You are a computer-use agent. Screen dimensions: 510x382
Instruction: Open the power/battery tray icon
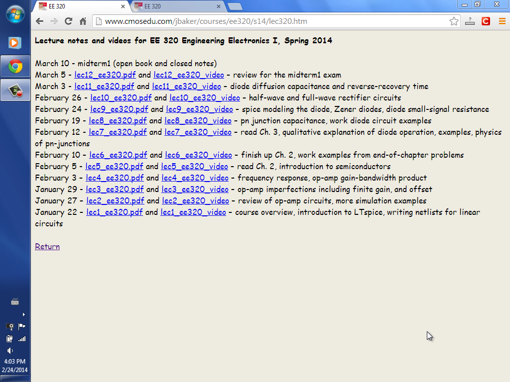[9, 339]
